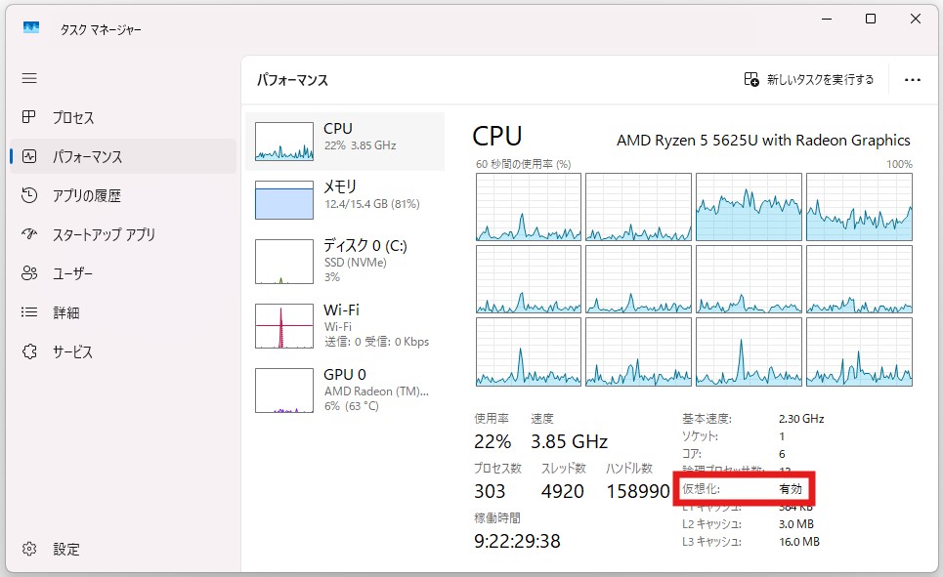Select Disk 0 (C:) performance entry
The height and width of the screenshot is (577, 943).
tap(344, 260)
